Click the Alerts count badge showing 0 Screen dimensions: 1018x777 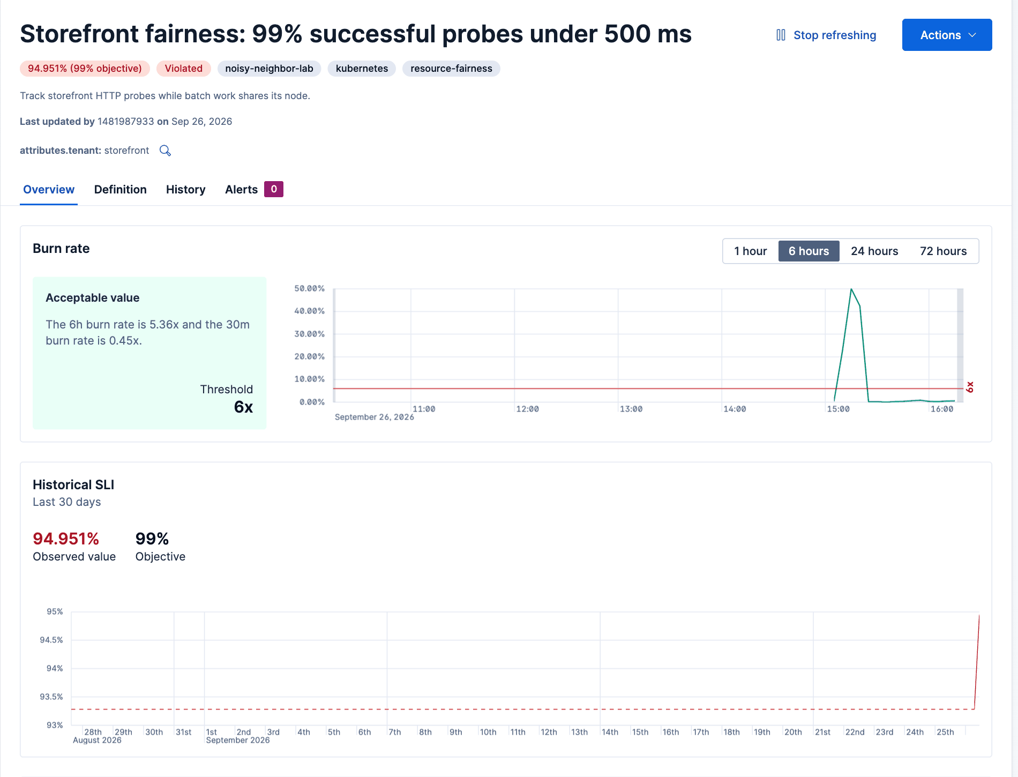273,189
